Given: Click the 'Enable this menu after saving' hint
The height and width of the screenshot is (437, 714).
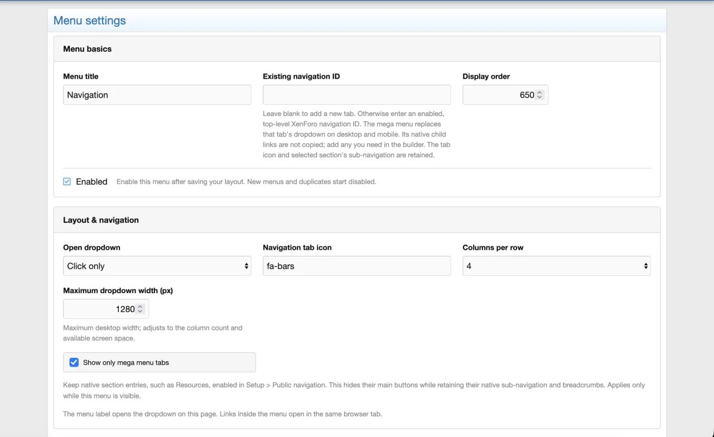Looking at the screenshot, I should pos(247,182).
